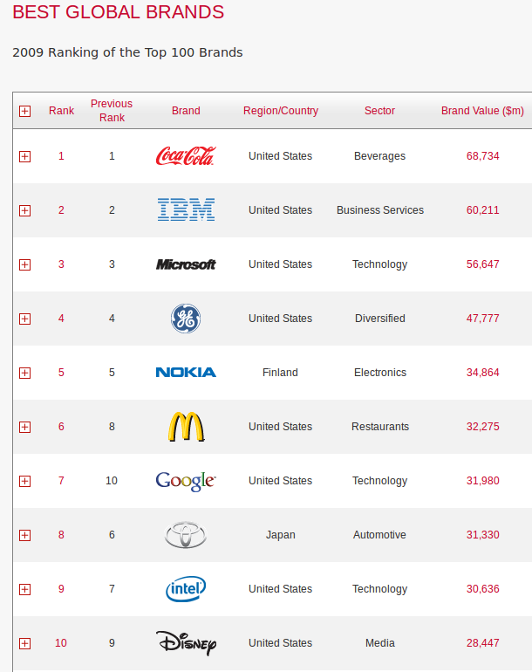Expand the rank 1 Coca-Cola row
532x672 pixels.
coord(24,156)
